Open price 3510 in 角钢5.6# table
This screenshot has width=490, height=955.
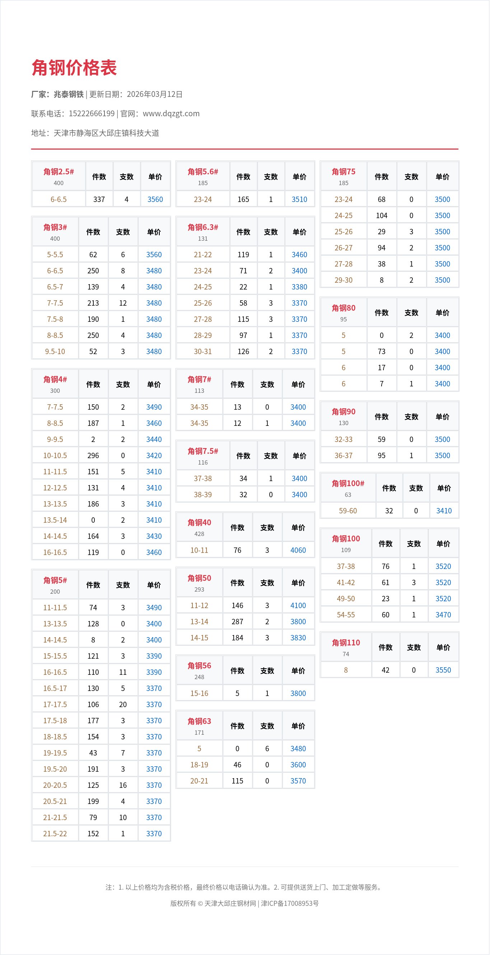coord(299,199)
